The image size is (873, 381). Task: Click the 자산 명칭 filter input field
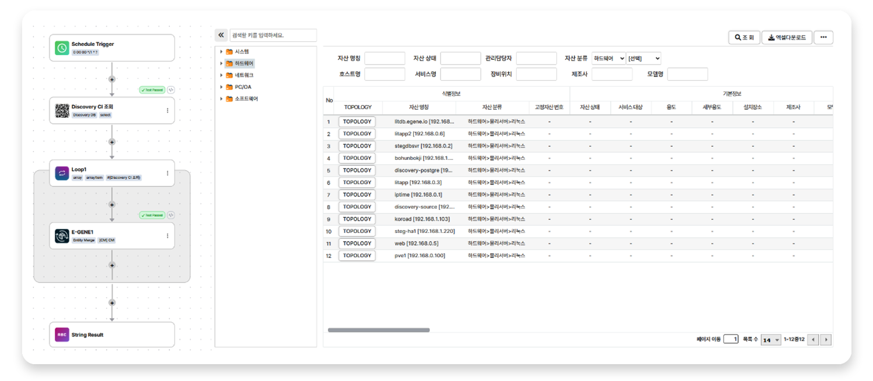click(385, 59)
